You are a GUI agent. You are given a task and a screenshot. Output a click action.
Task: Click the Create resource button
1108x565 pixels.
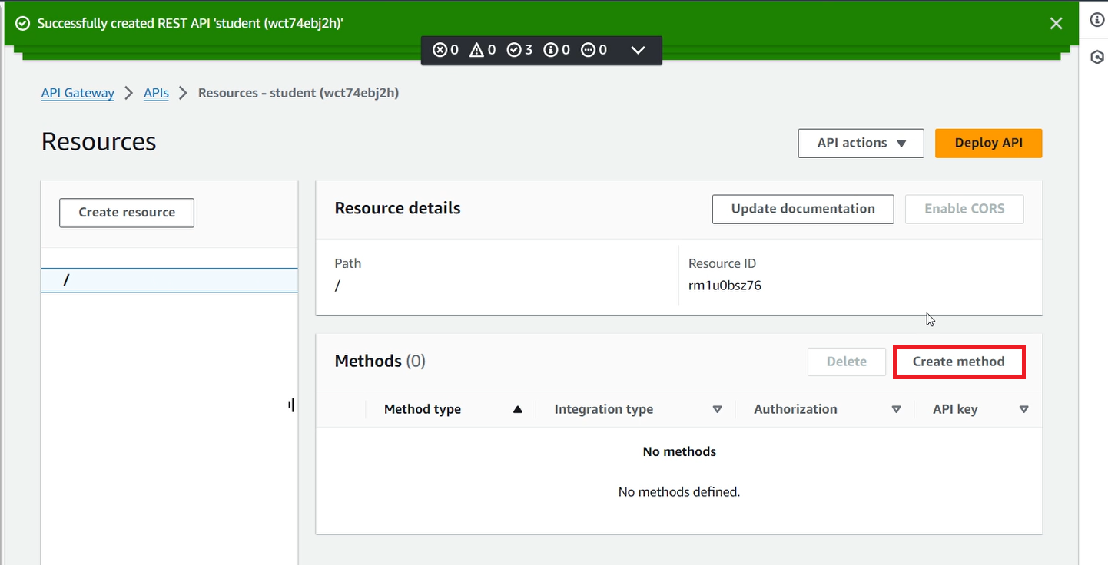[x=126, y=213]
